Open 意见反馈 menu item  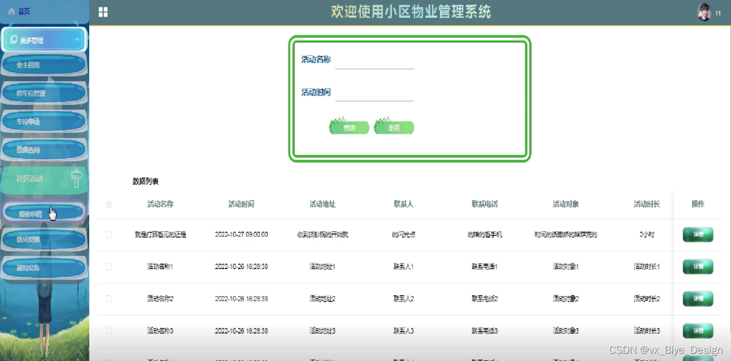(44, 239)
